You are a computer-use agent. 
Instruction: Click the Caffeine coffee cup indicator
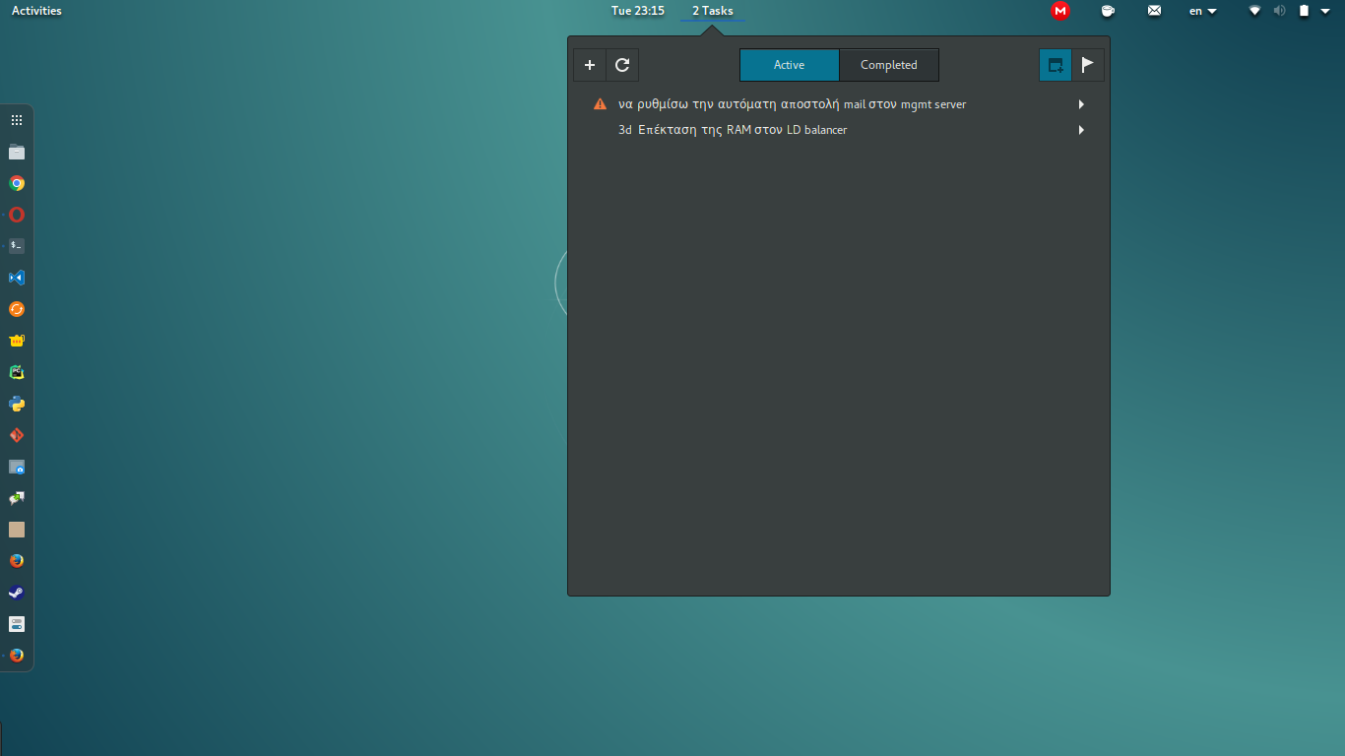(1108, 11)
